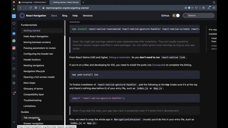The image size is (228, 128).
Task: Open the Help nav item
Action: pyautogui.click(x=75, y=16)
